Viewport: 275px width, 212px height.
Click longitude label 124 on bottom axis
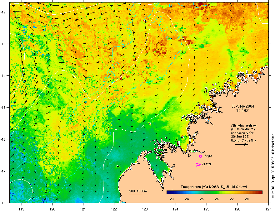click(x=176, y=209)
